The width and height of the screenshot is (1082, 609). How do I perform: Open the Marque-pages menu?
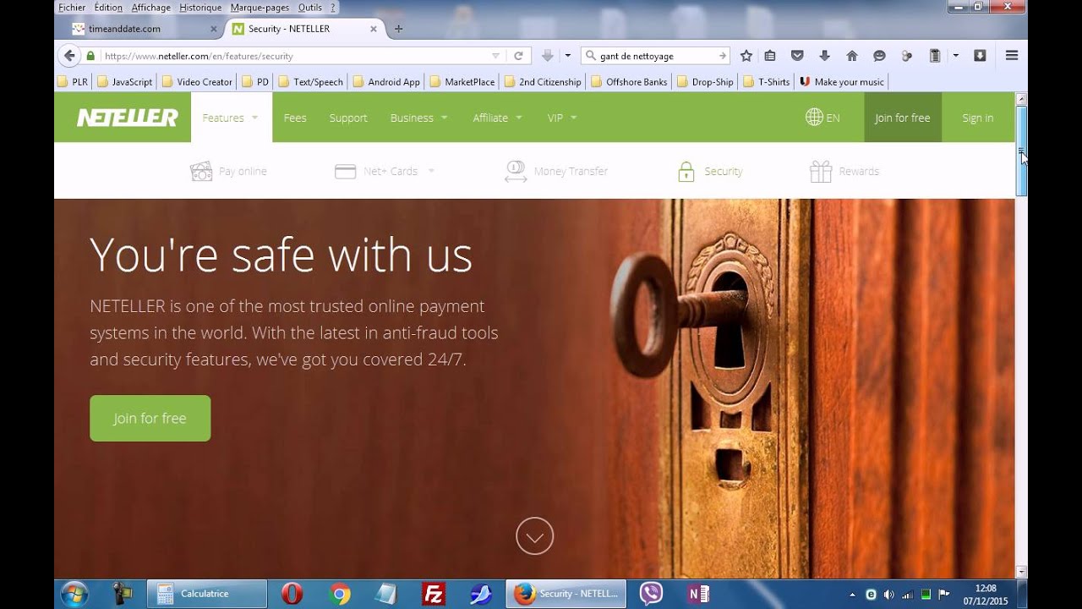(x=260, y=8)
